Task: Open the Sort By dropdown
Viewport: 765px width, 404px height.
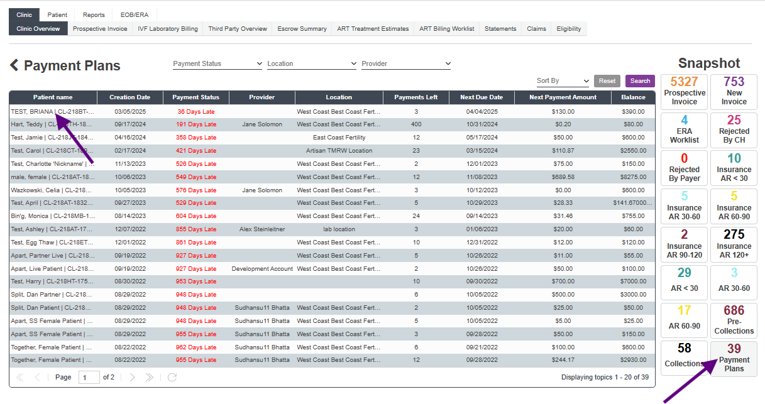Action: 563,81
